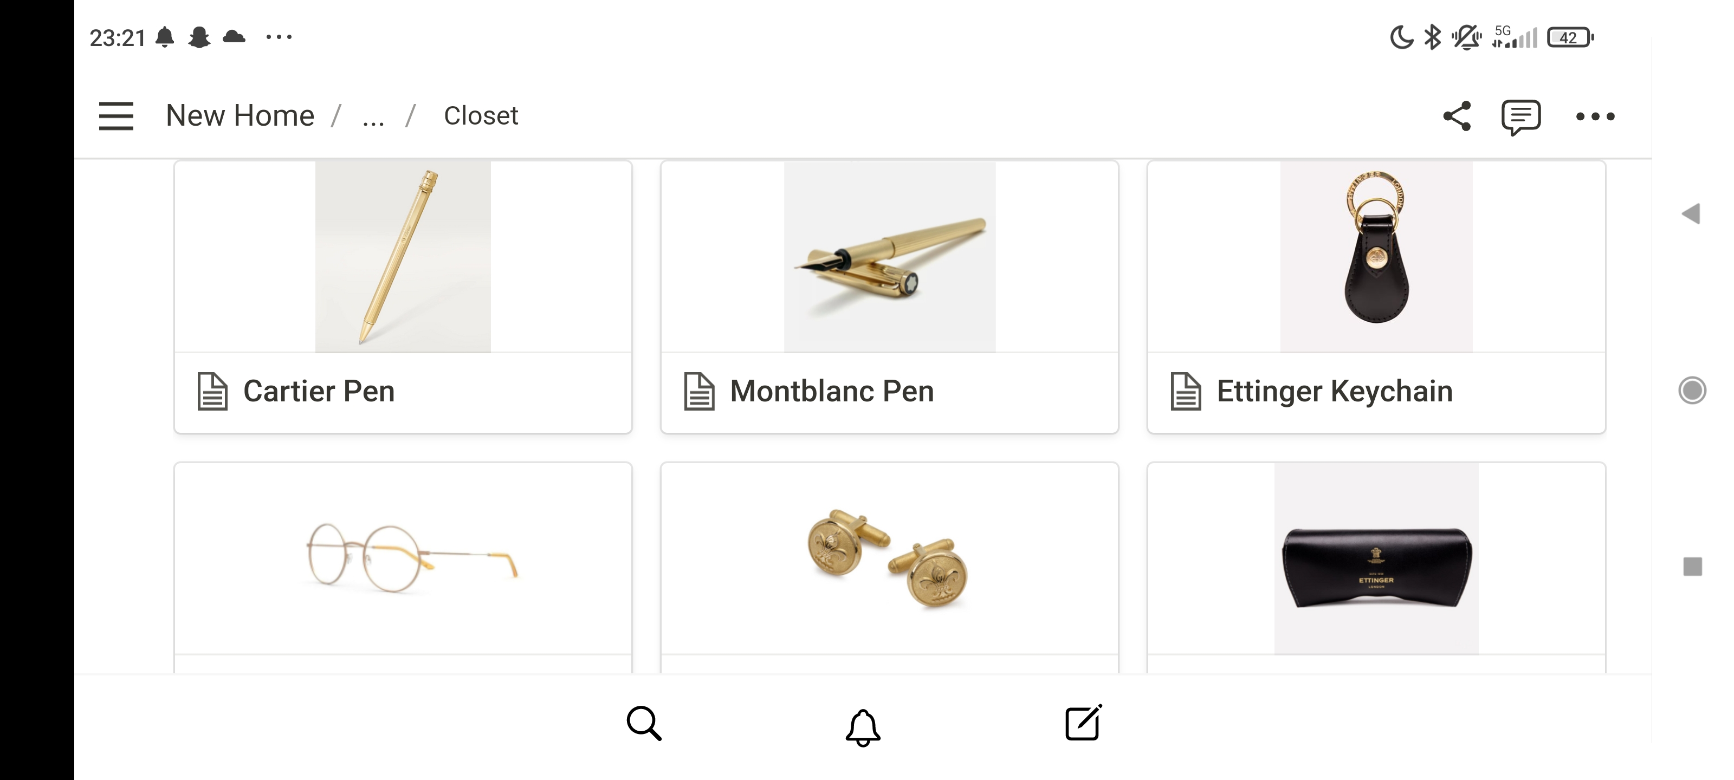Open the hamburger sidebar menu
This screenshot has width=1734, height=780.
click(x=116, y=116)
